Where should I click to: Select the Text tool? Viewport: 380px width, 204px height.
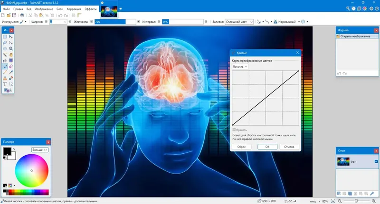point(5,84)
